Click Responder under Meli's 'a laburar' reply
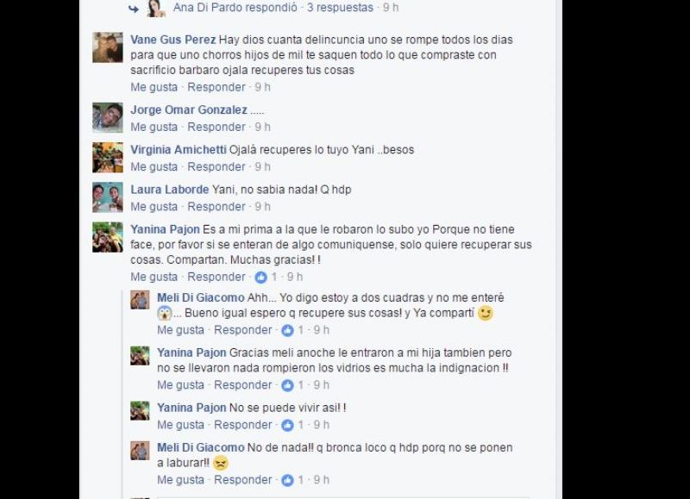690x499 pixels. point(243,480)
